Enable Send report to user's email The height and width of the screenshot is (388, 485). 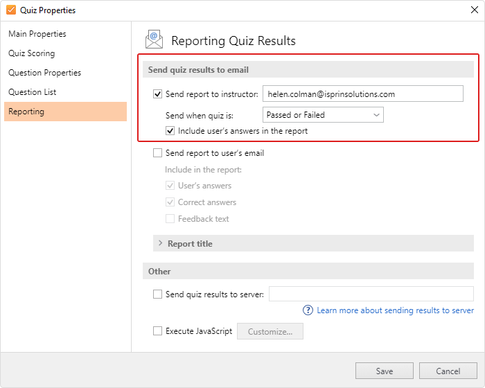(x=158, y=153)
